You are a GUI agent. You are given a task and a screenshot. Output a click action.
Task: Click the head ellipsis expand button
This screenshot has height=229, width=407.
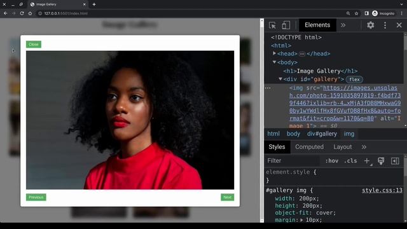click(x=302, y=54)
